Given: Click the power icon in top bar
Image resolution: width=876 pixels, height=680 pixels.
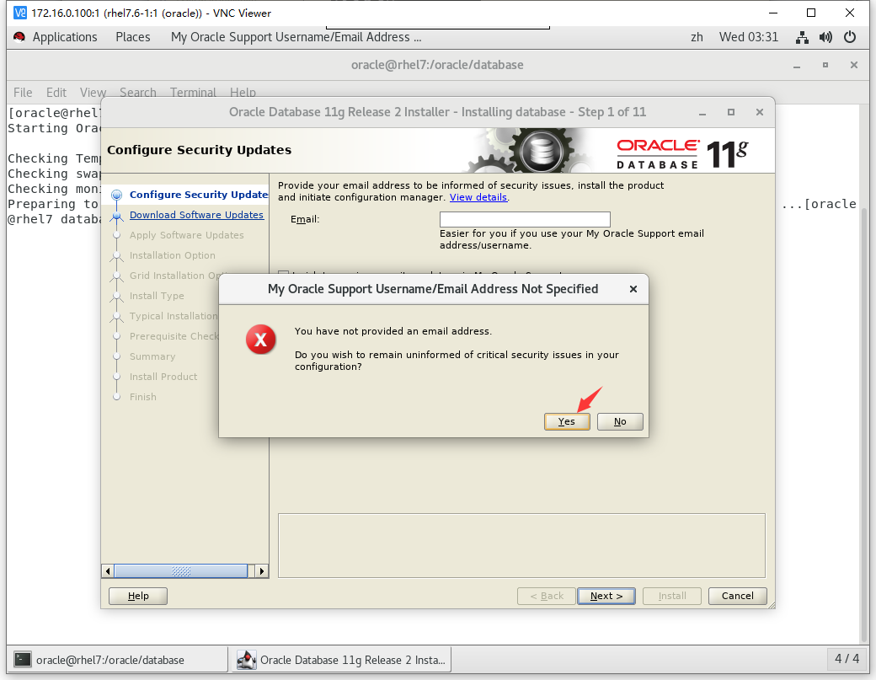Looking at the screenshot, I should click(850, 37).
